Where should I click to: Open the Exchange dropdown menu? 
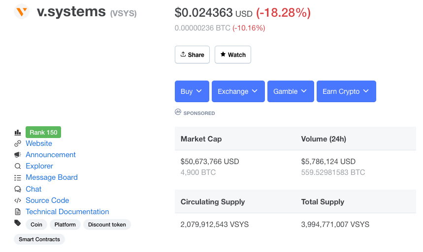point(238,91)
